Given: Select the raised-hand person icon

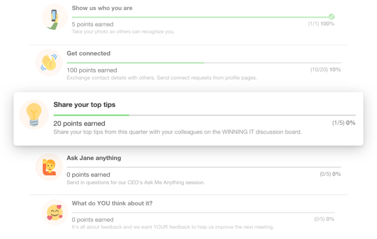Looking at the screenshot, I should click(x=49, y=167).
